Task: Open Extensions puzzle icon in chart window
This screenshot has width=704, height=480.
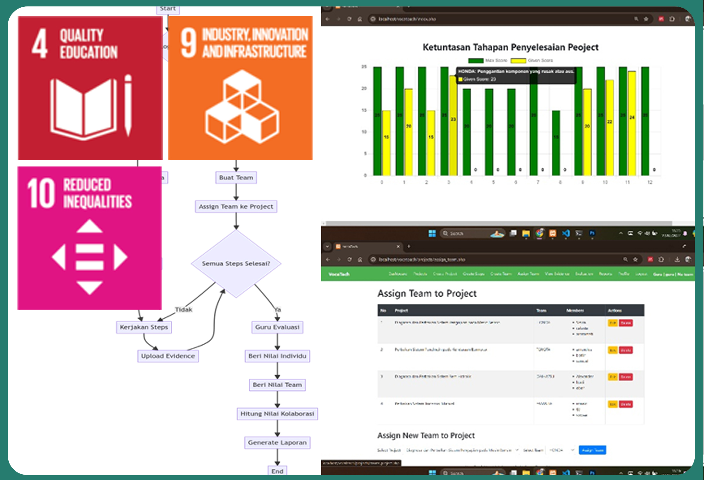Action: coord(672,19)
